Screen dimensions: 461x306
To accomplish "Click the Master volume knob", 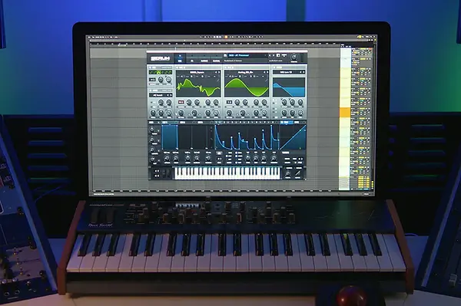I will click(x=294, y=57).
